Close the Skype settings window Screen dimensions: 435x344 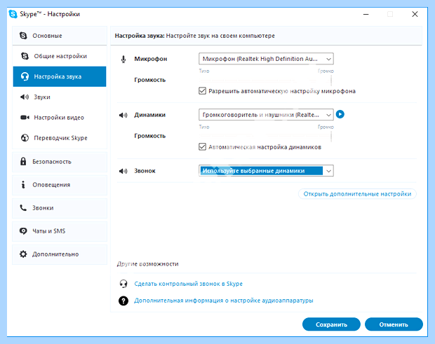(x=415, y=14)
